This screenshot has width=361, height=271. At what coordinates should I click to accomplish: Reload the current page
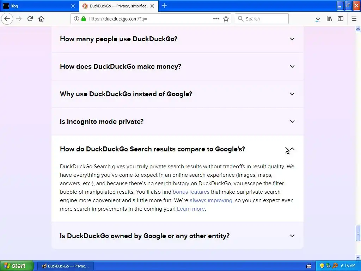click(30, 19)
